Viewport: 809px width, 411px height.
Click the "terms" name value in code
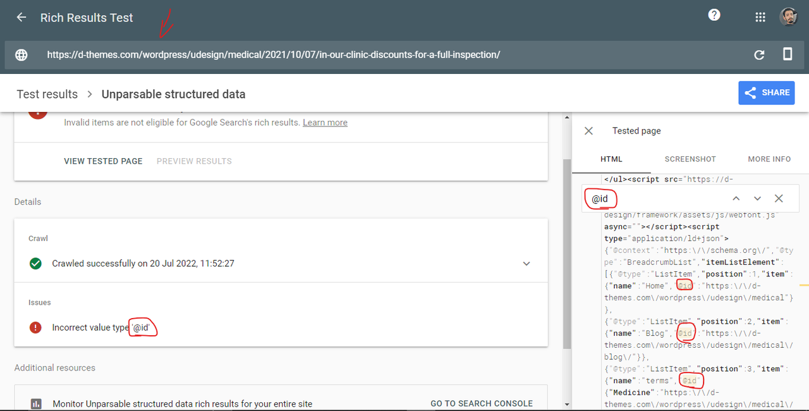tap(657, 381)
